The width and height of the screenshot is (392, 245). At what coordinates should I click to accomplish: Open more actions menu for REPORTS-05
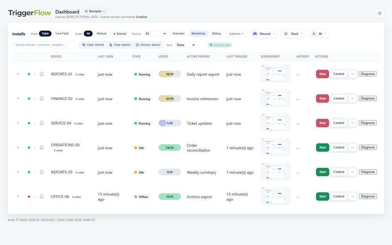pos(353,172)
